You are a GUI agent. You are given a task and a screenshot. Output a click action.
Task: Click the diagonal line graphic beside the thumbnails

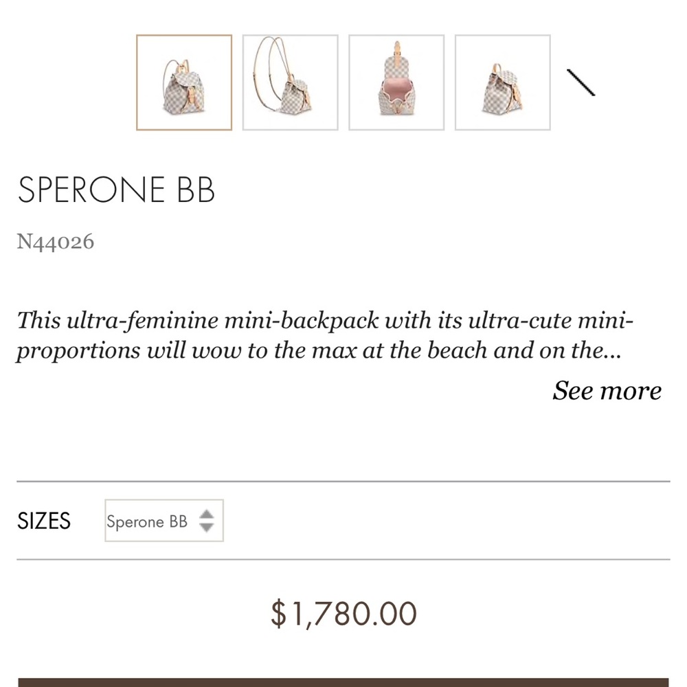coord(581,84)
